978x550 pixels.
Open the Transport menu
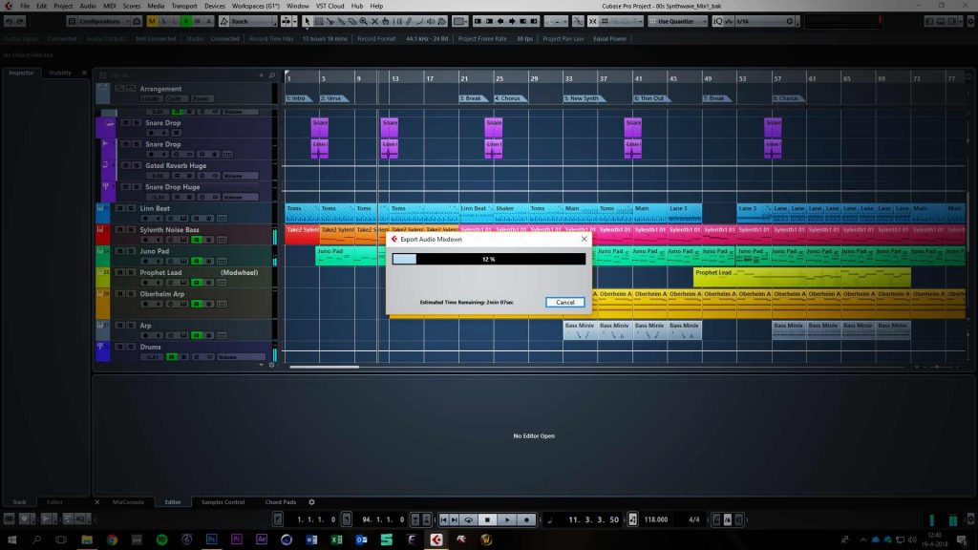click(x=184, y=6)
